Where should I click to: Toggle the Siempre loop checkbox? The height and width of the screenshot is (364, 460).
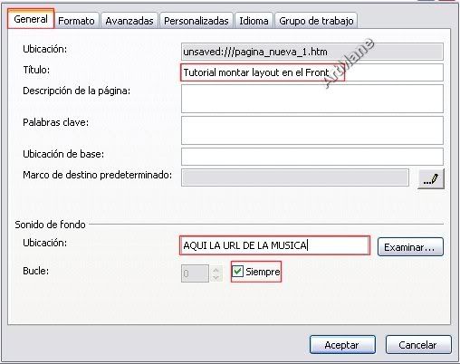[237, 271]
